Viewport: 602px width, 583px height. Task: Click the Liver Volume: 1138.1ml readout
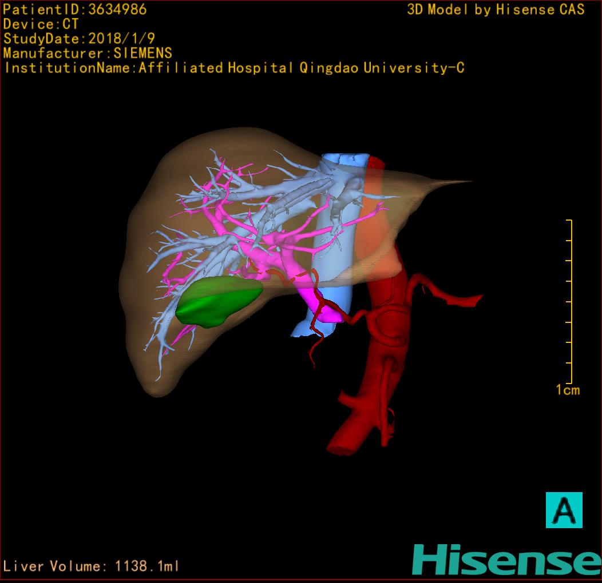click(x=92, y=566)
